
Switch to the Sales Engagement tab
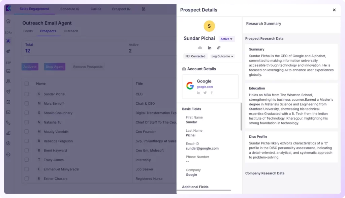(x=34, y=9)
